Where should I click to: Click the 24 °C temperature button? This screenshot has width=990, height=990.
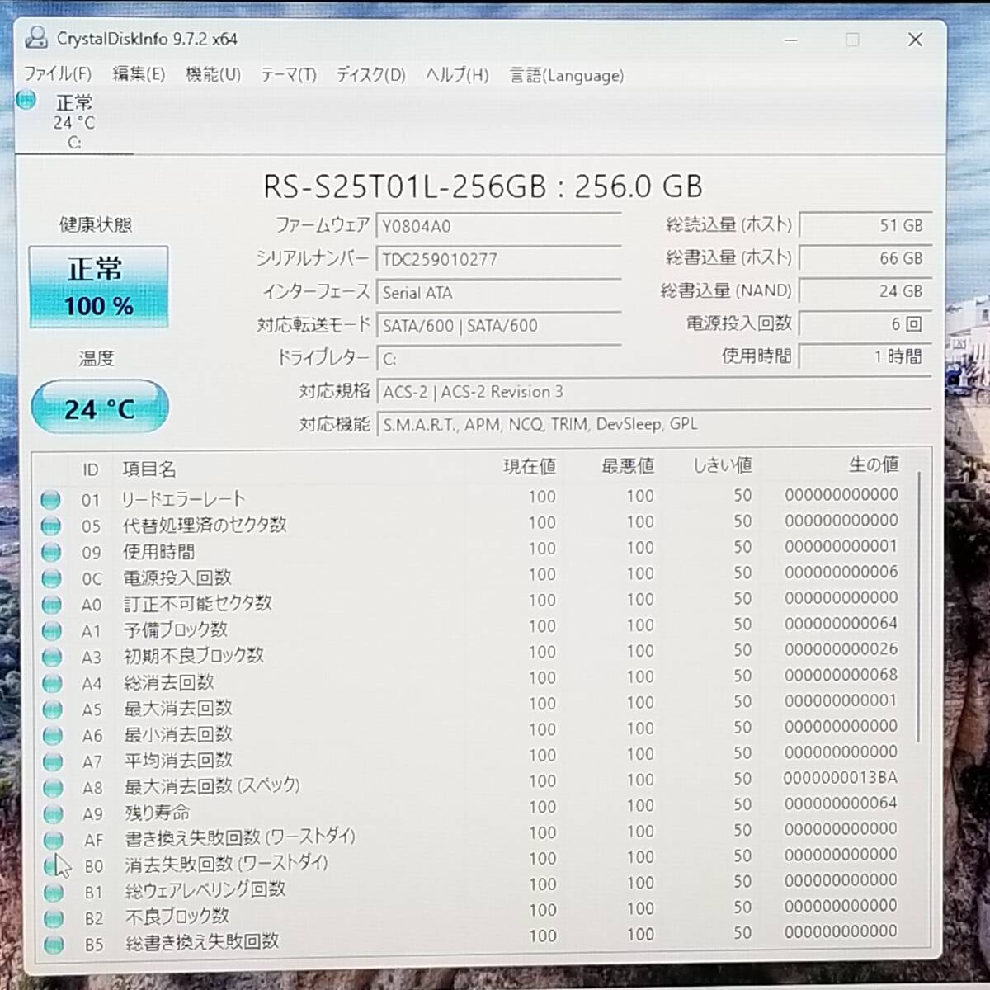(x=99, y=408)
